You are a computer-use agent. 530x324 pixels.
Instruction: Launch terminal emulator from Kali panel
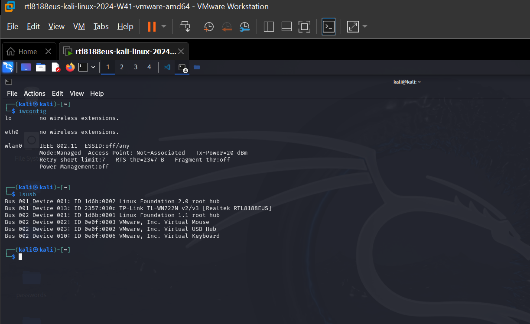[x=83, y=67]
